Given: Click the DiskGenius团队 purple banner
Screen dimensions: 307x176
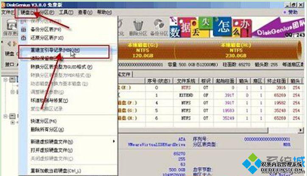Looking at the screenshot, I should click(279, 28).
